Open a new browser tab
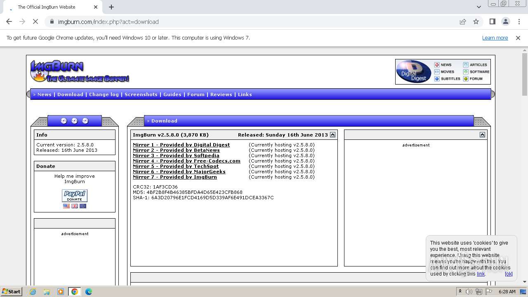Screen dimensions: 528x297 coord(111,7)
